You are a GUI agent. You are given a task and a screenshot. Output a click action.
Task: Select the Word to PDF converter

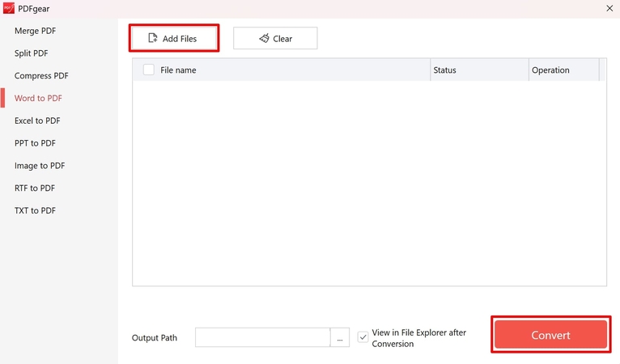coord(38,98)
